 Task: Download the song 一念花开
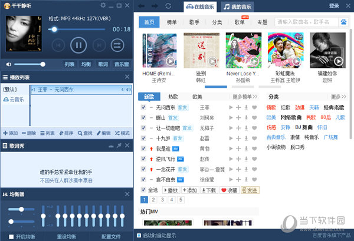(x=246, y=169)
